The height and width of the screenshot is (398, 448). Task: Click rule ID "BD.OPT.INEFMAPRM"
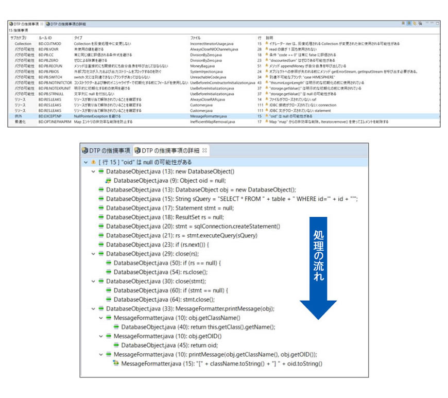pos(55,122)
